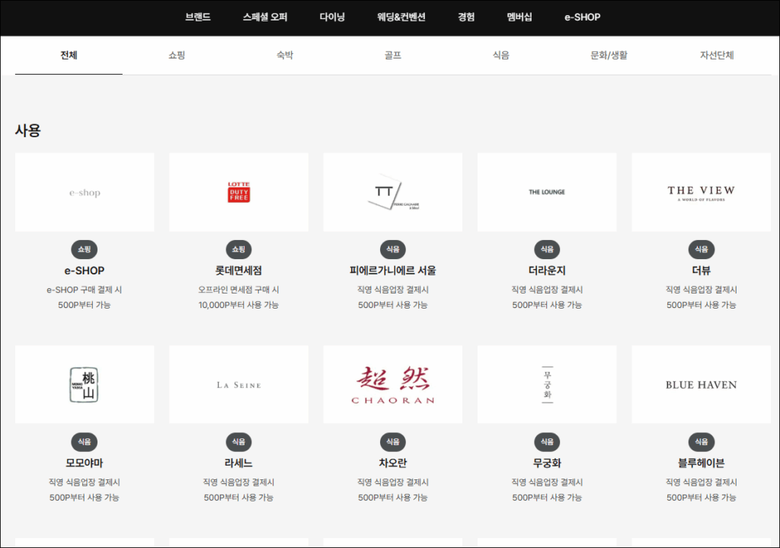
Task: Click the text "500P부터 가능"
Action: tap(85, 305)
